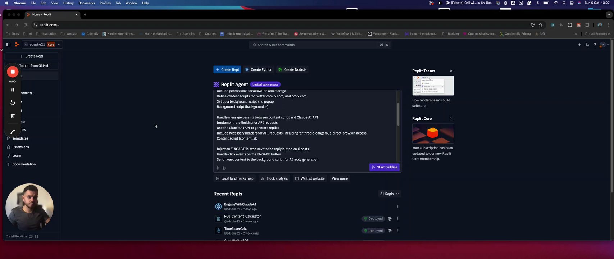614x259 pixels.
Task: Click the blue Create Repl button
Action: (227, 70)
